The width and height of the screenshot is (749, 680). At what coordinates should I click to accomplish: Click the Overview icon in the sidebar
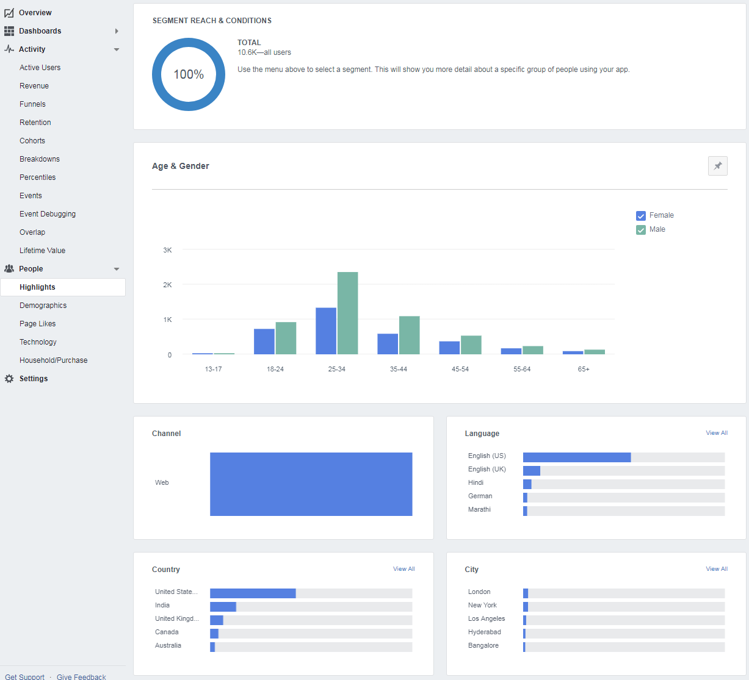[x=9, y=12]
